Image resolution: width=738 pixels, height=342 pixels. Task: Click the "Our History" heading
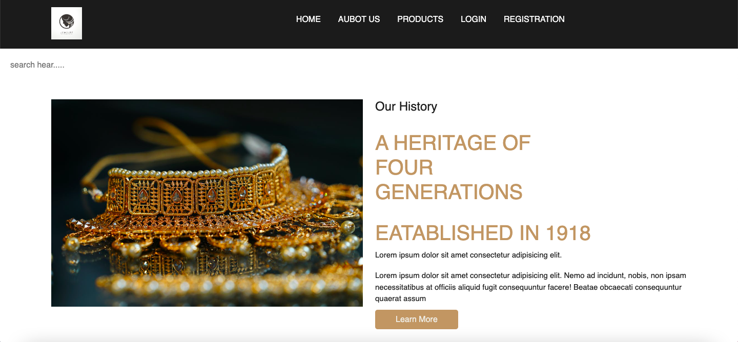406,106
